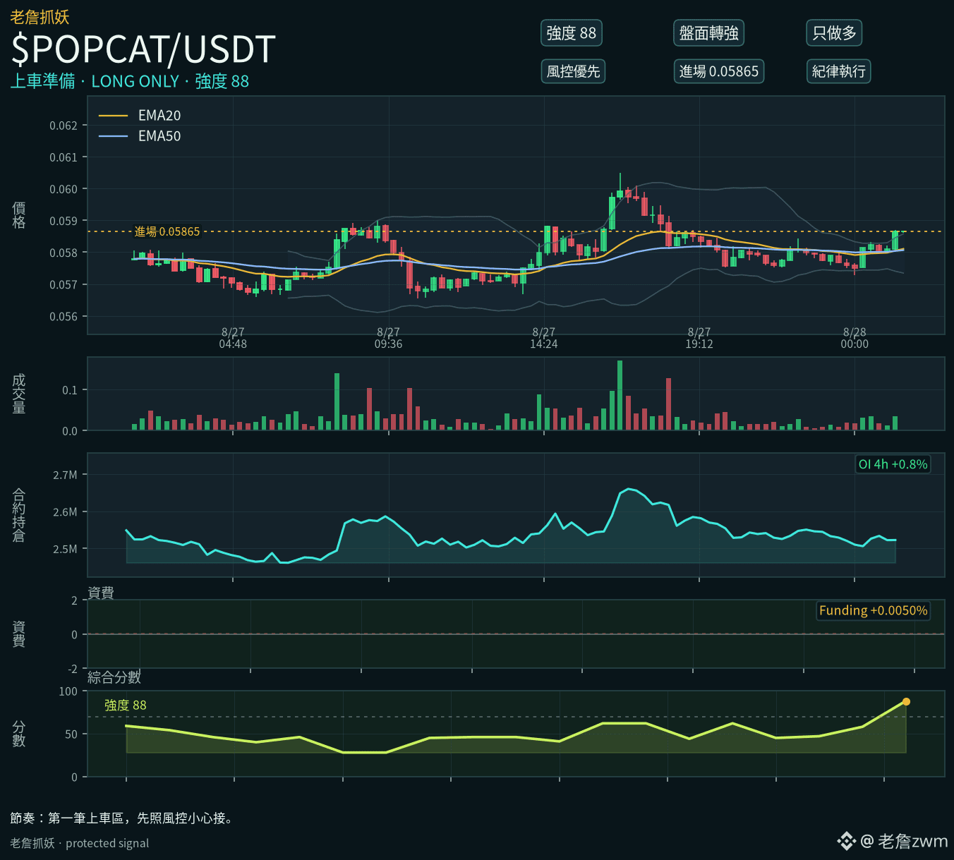Image resolution: width=954 pixels, height=860 pixels.
Task: Select the $POPCAT/USDT title
Action: coord(143,49)
